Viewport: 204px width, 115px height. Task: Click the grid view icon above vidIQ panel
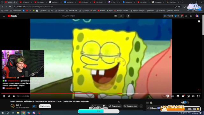click(147, 103)
